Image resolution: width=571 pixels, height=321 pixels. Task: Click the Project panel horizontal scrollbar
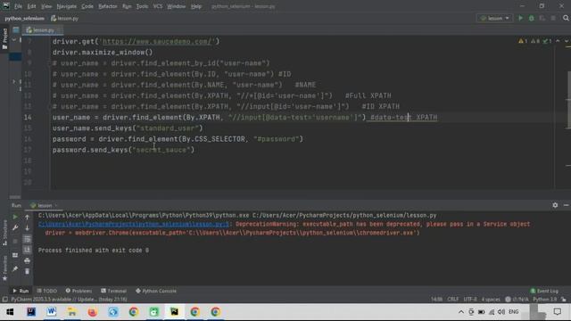[x=15, y=197]
